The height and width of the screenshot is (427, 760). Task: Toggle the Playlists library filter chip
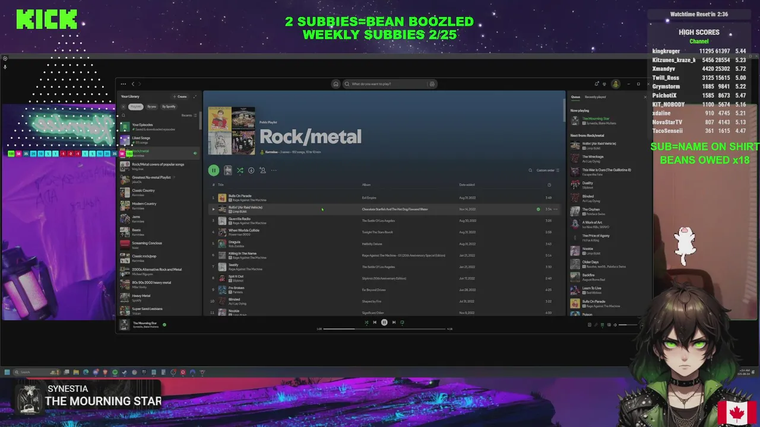(136, 107)
